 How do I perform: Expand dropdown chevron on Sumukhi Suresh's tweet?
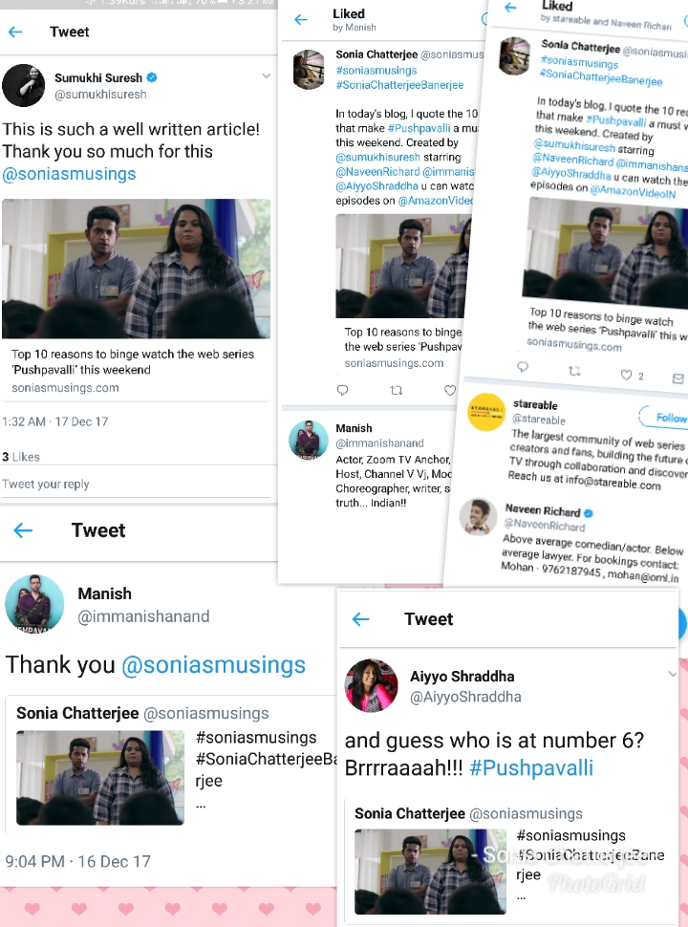pyautogui.click(x=266, y=75)
